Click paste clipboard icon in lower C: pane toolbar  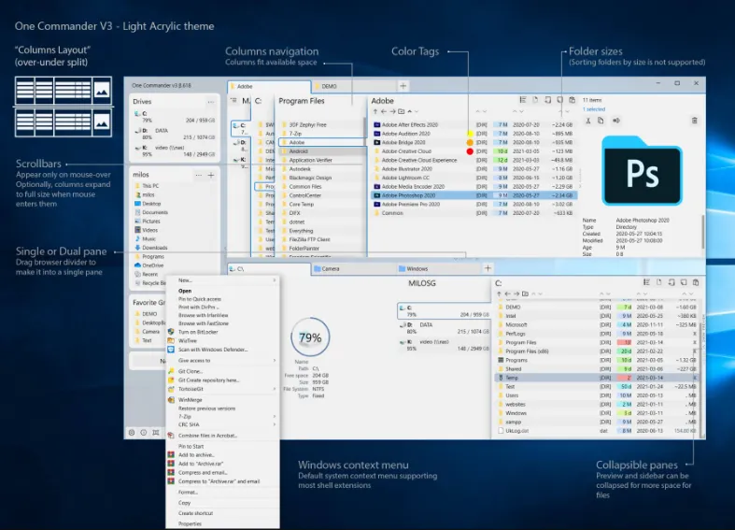click(x=696, y=282)
